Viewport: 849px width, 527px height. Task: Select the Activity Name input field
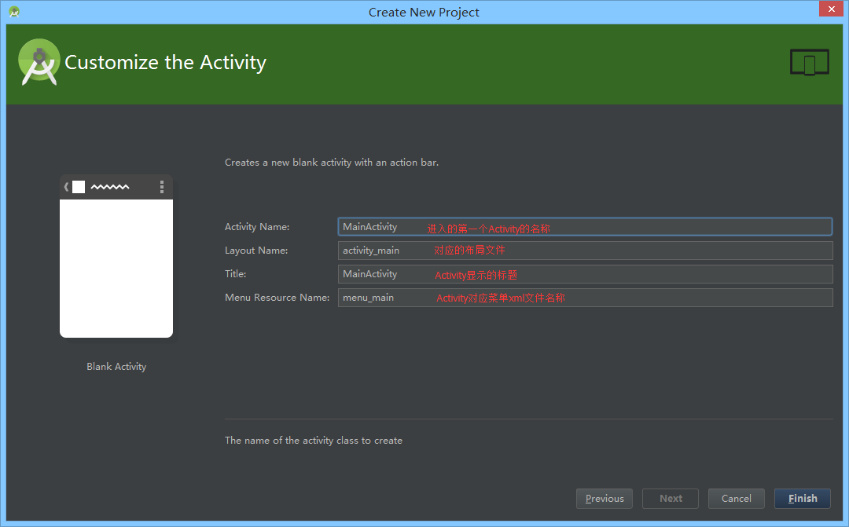[x=585, y=226]
